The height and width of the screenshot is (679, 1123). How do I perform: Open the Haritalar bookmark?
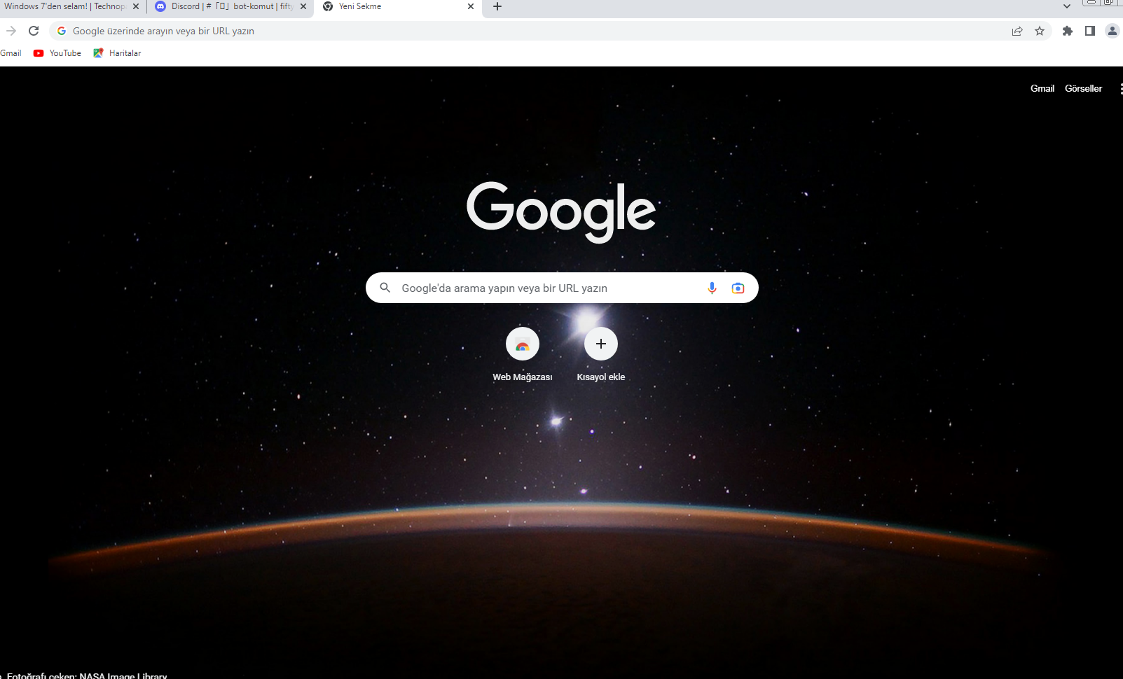[117, 53]
